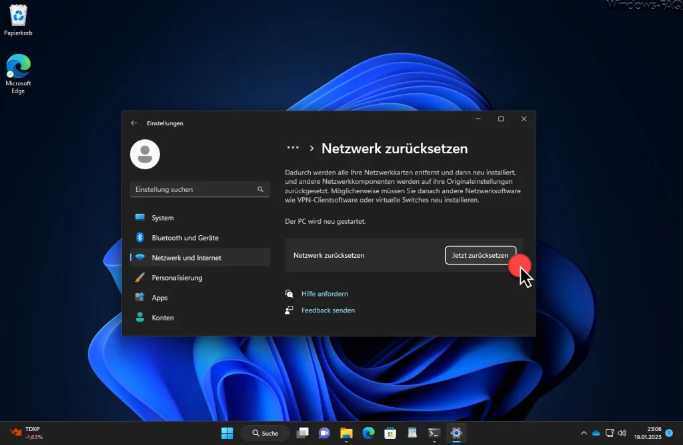683x445 pixels.
Task: Open the Windows Start menu
Action: point(227,433)
